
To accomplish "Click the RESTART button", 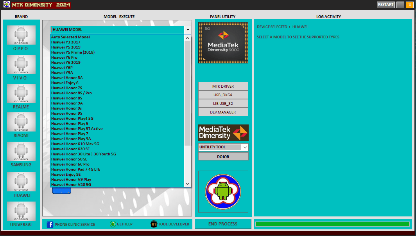I will pos(386,5).
